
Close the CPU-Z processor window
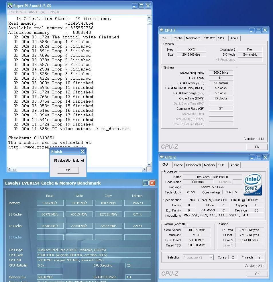pos(265,157)
